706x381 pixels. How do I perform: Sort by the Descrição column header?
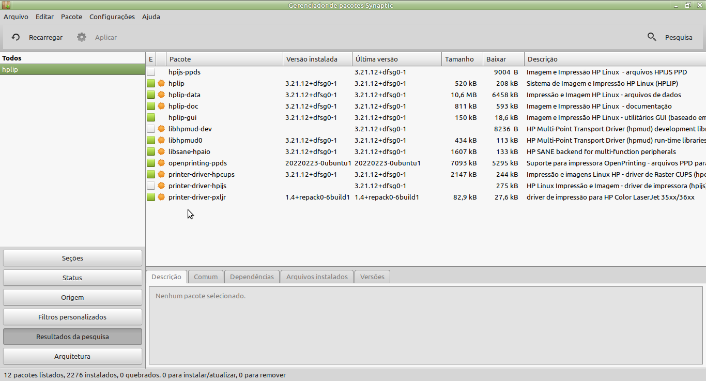coord(615,59)
